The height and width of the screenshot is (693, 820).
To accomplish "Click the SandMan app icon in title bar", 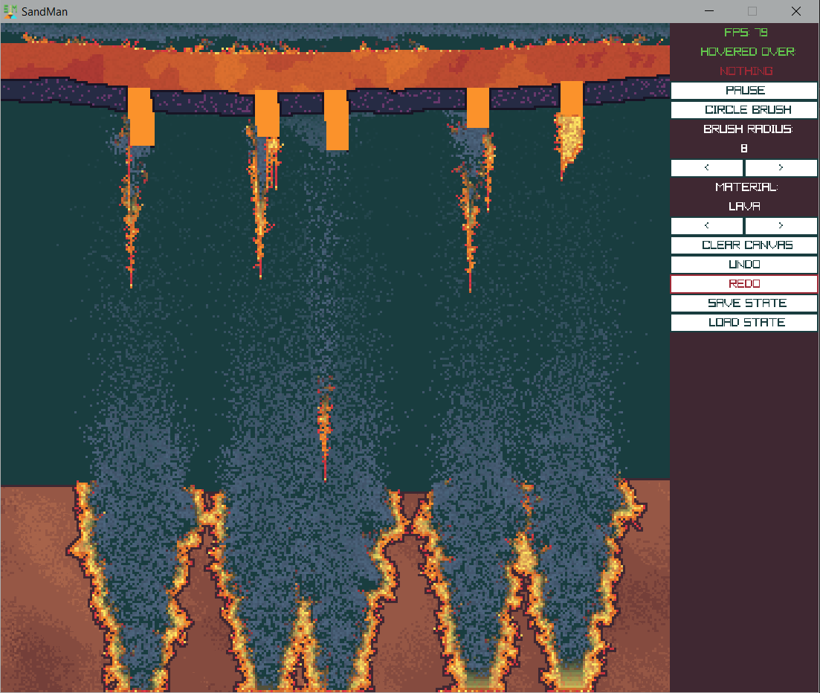I will [x=10, y=11].
